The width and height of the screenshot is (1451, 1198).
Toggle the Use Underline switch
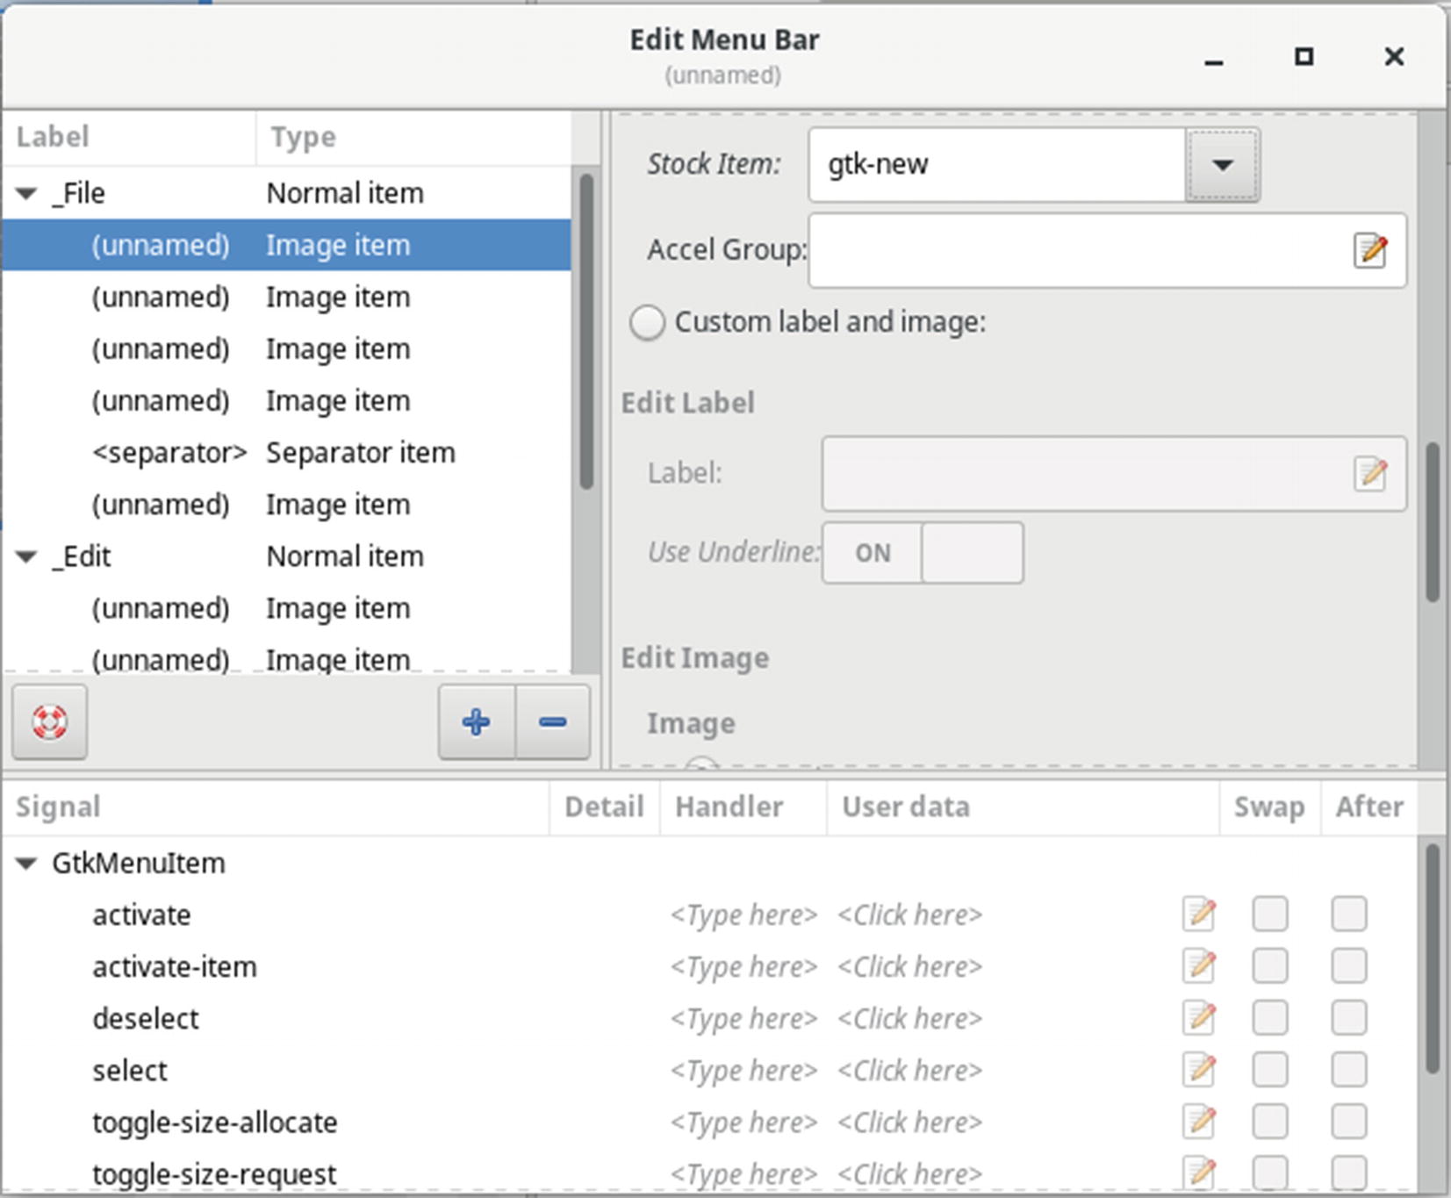coord(923,553)
